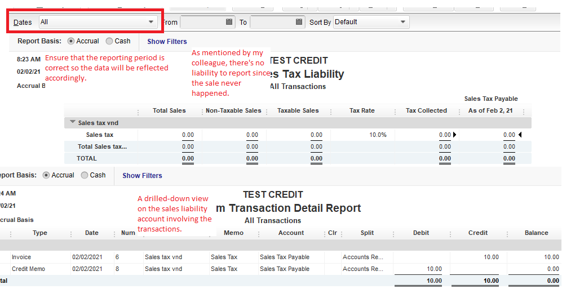Click the Type column header
Screen dimensions: 562x289
(x=40, y=233)
